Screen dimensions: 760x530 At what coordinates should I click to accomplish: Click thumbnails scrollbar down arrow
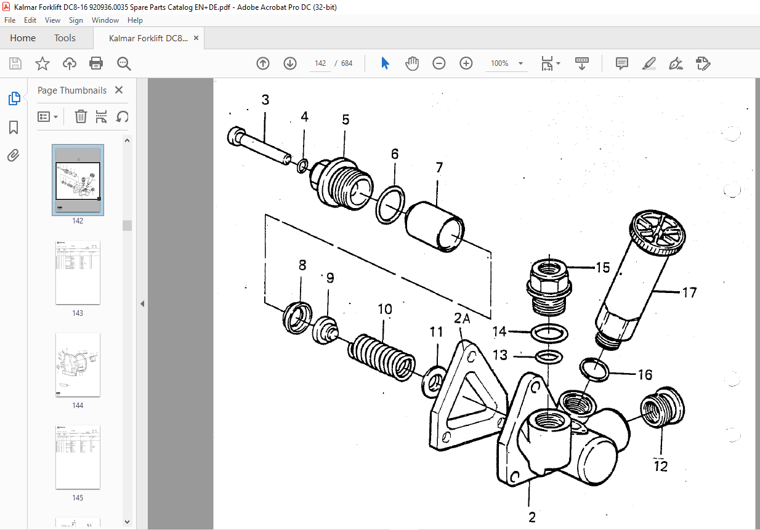127,522
